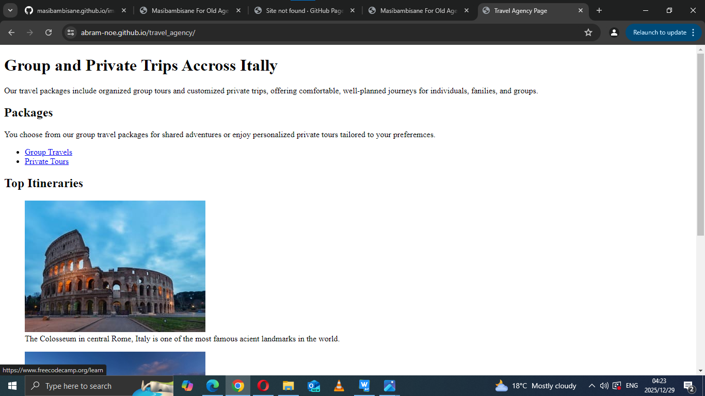Image resolution: width=705 pixels, height=396 pixels.
Task: Open the Group Travels link
Action: tap(48, 152)
